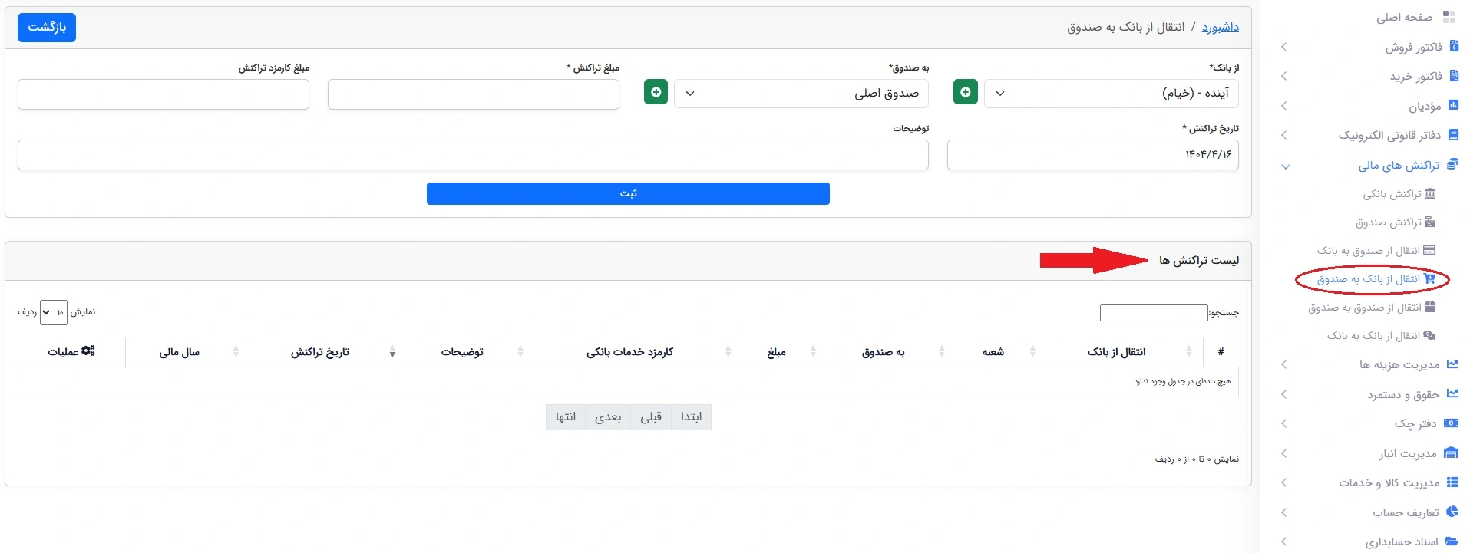Screen dimensions: 1470x553
Task: Sort by مبلغ column header
Action: click(776, 352)
